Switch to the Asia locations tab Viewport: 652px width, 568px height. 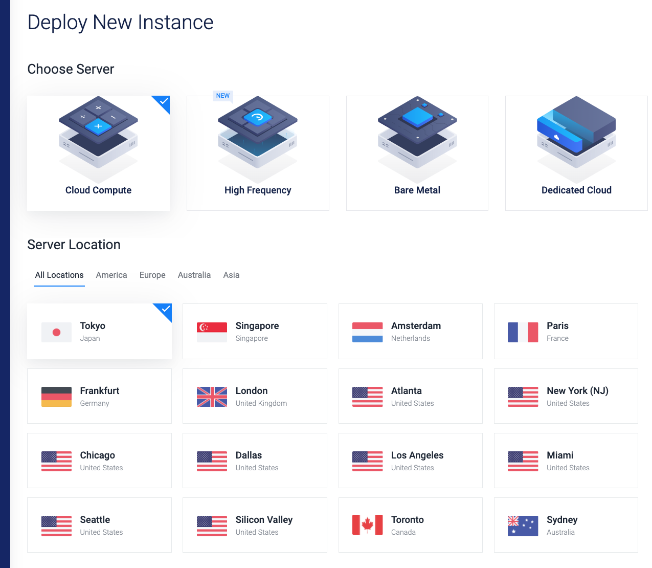(x=231, y=275)
